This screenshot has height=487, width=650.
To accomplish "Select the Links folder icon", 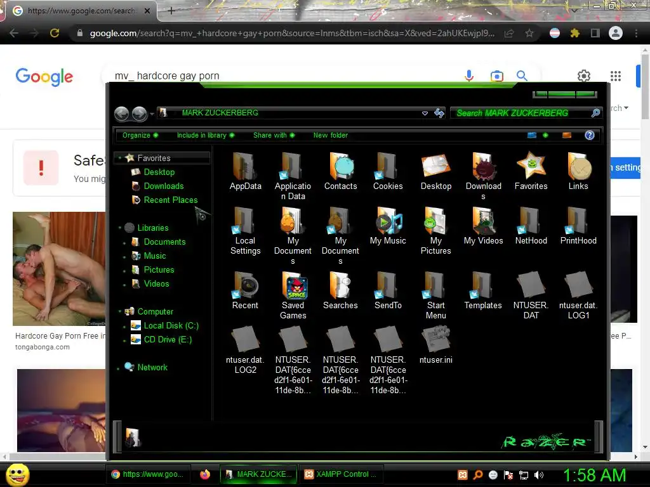I will pyautogui.click(x=578, y=171).
